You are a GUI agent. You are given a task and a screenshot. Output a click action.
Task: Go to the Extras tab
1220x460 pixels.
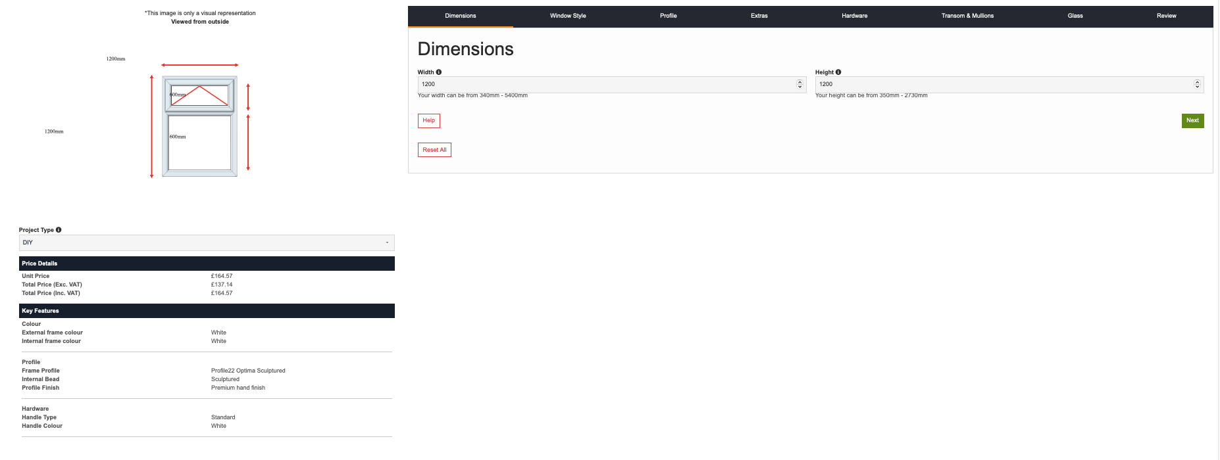tap(759, 16)
